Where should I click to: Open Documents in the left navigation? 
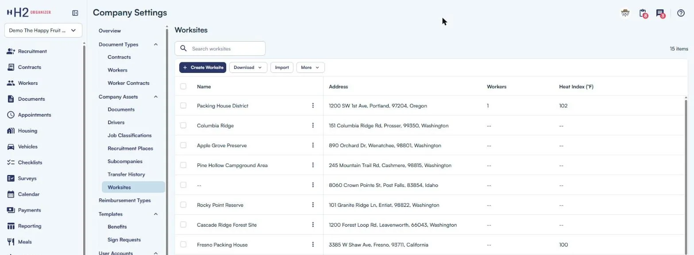click(x=31, y=99)
